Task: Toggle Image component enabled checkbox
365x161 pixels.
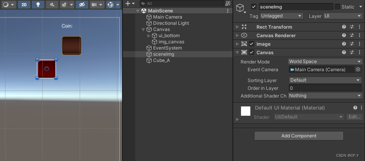Action: 251,44
